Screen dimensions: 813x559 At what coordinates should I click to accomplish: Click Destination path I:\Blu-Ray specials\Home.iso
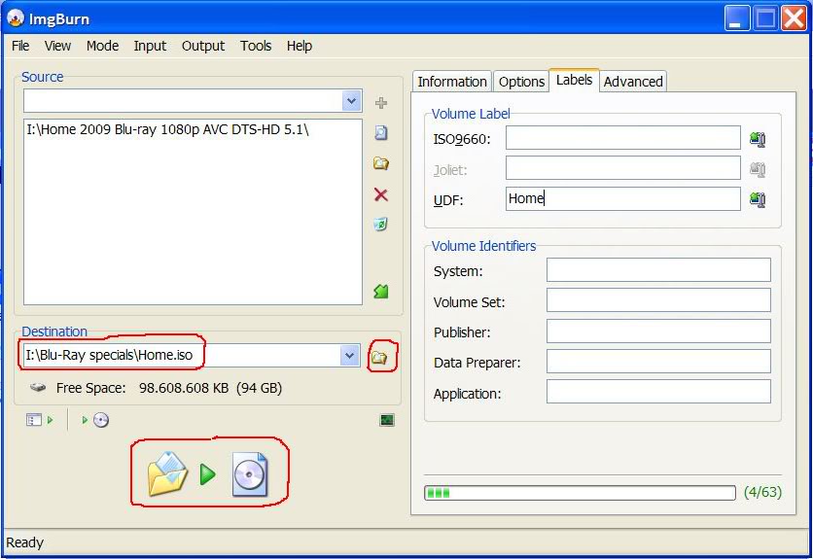pyautogui.click(x=109, y=355)
